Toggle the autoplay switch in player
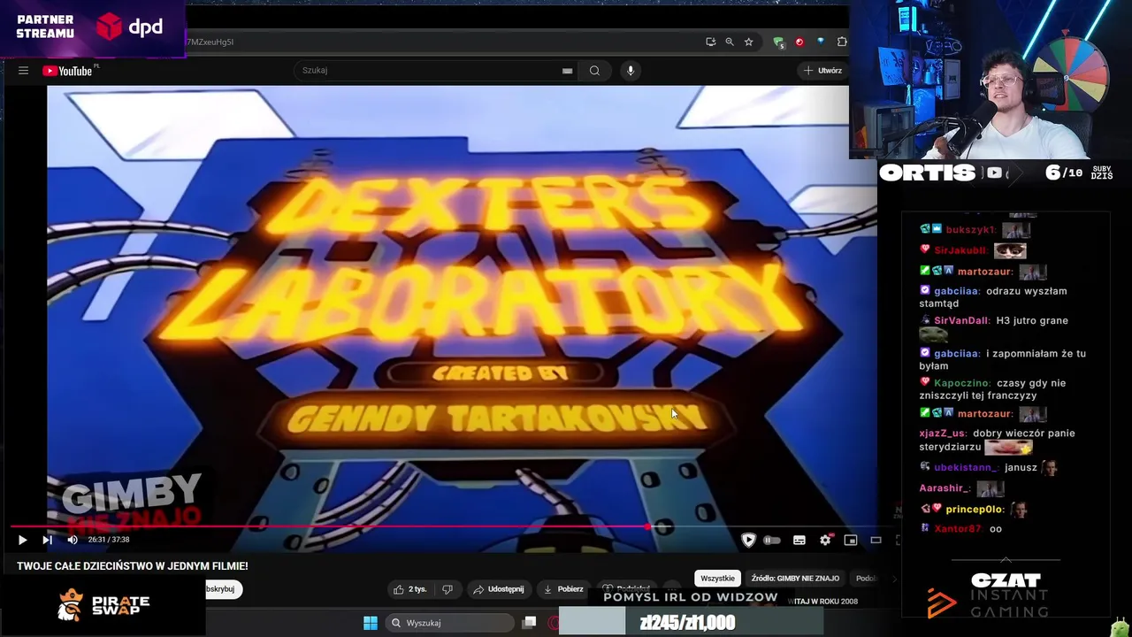The width and height of the screenshot is (1132, 637). (772, 540)
